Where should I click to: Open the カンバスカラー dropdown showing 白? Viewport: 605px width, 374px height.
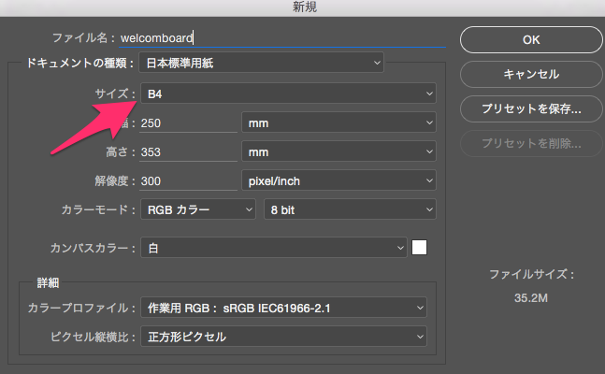click(274, 248)
